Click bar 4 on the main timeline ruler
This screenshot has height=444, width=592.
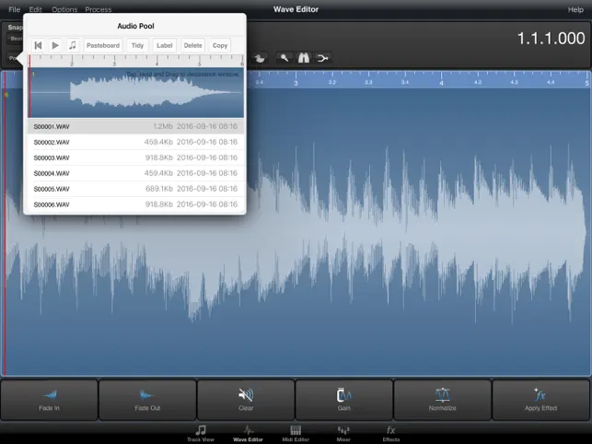tap(441, 82)
